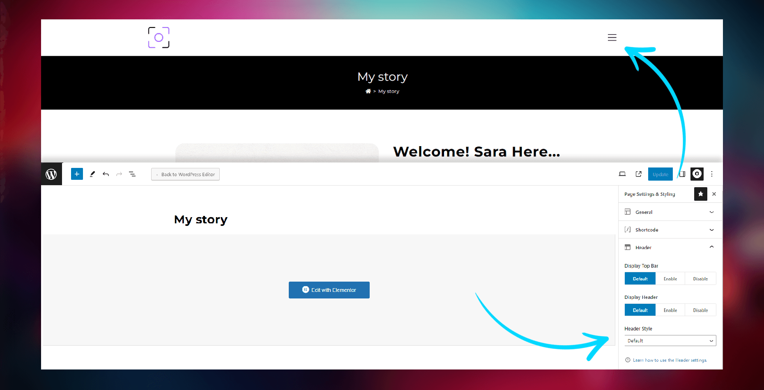Click the Header Style label
Image resolution: width=764 pixels, height=390 pixels.
[x=638, y=329]
